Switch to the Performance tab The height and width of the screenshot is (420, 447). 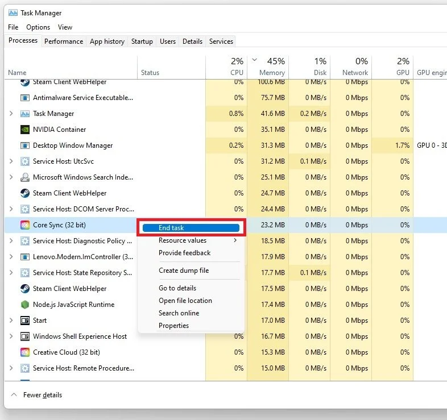(x=64, y=41)
